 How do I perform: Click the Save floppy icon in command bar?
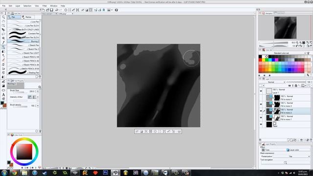pos(51,10)
